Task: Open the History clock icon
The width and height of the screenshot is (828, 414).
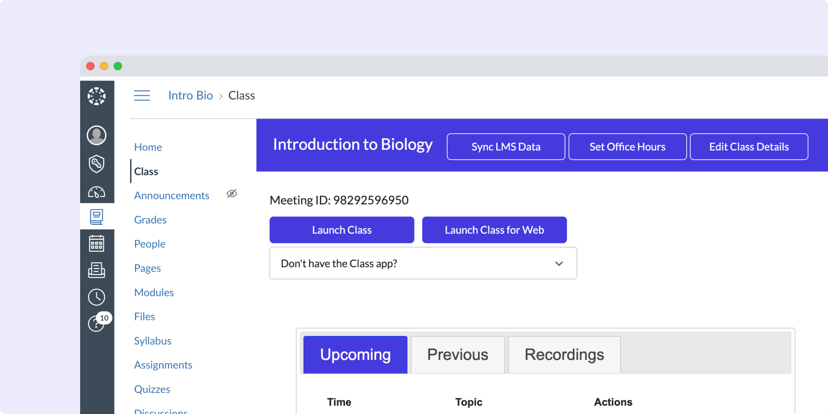Action: pos(97,297)
